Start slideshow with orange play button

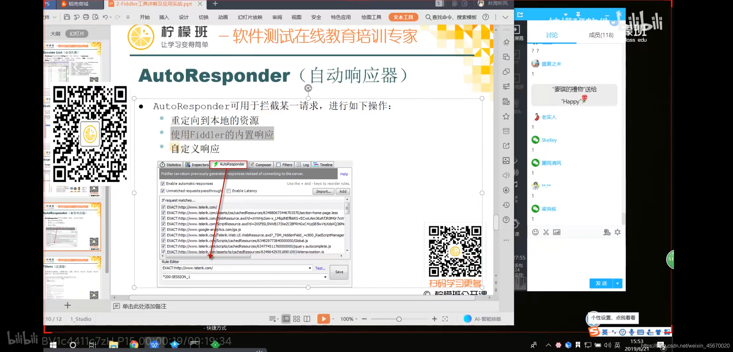pyautogui.click(x=323, y=319)
